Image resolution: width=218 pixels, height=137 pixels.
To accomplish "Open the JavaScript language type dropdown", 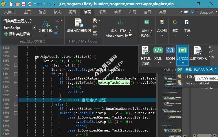I will [x=34, y=28].
